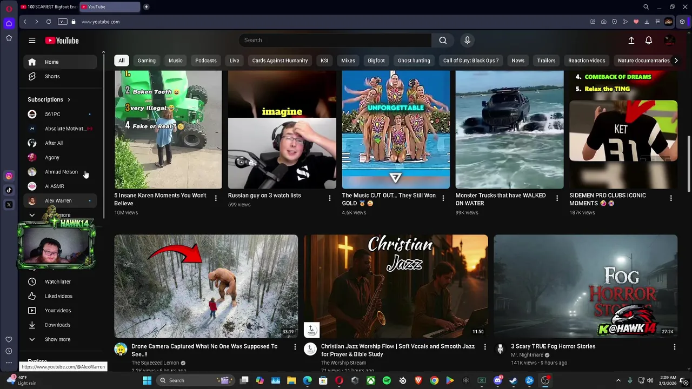The width and height of the screenshot is (692, 389).
Task: Click the browser address bar URL
Action: coord(101,22)
